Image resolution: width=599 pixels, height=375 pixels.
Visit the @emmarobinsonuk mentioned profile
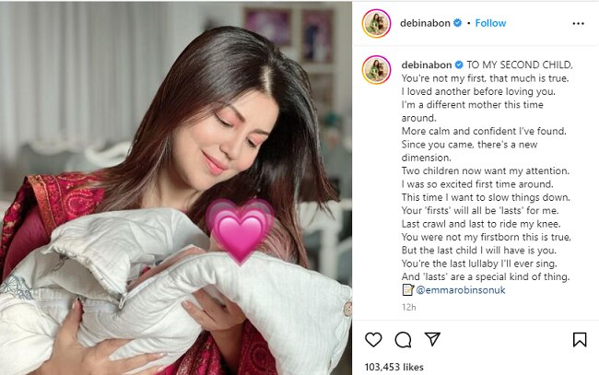pos(461,290)
